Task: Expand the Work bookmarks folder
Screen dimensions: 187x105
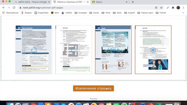Action: (117, 13)
